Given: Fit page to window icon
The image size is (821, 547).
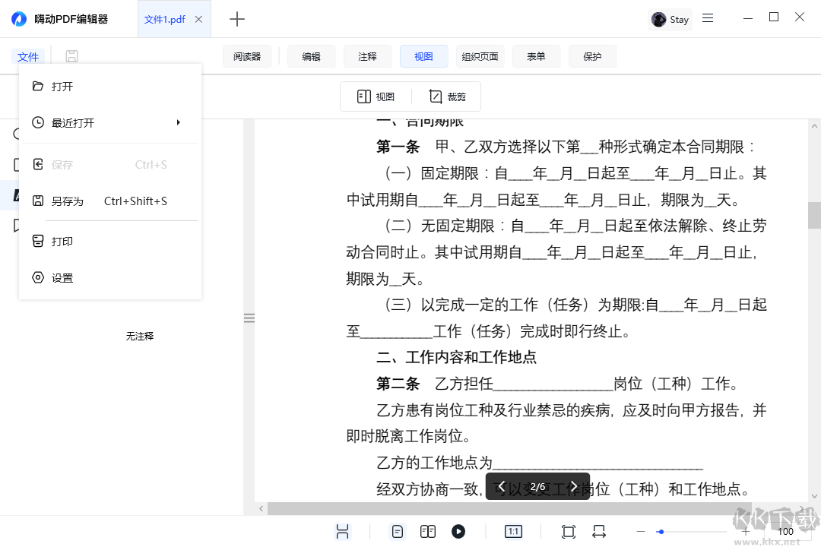Looking at the screenshot, I should tap(568, 532).
